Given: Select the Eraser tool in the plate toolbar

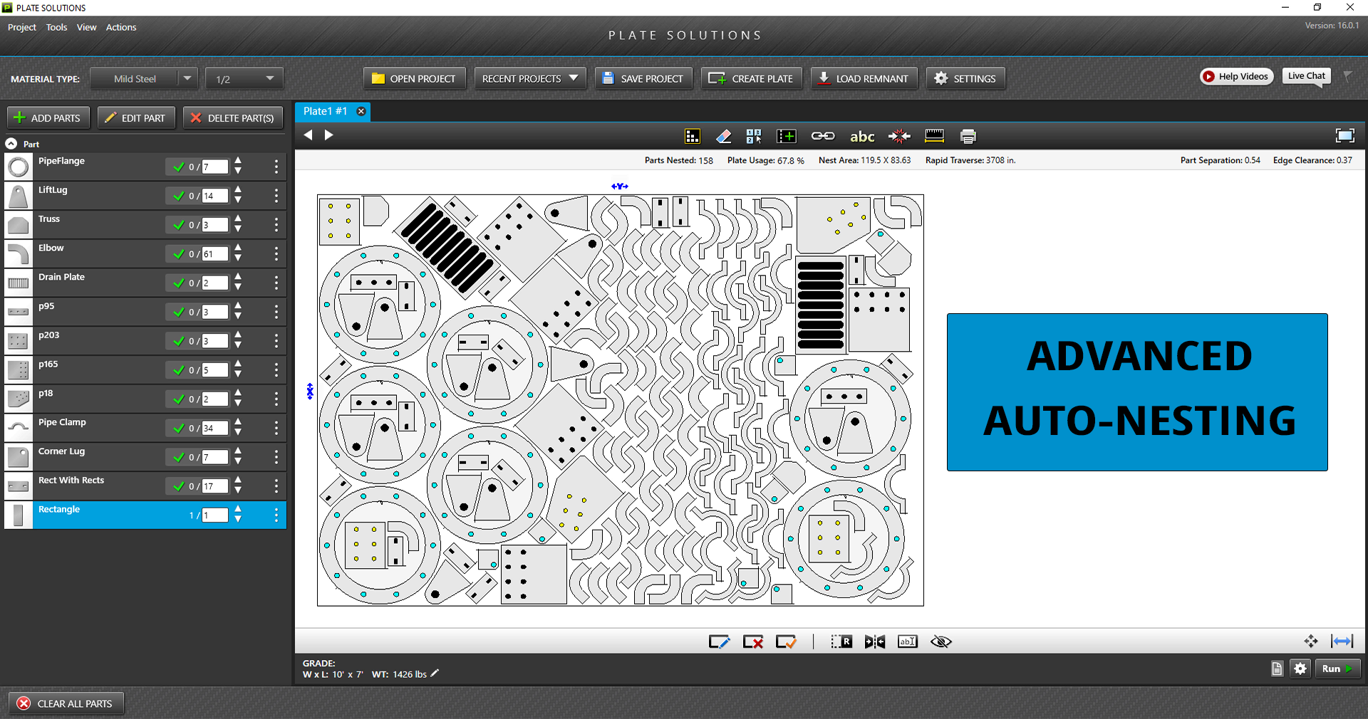Looking at the screenshot, I should coord(723,136).
